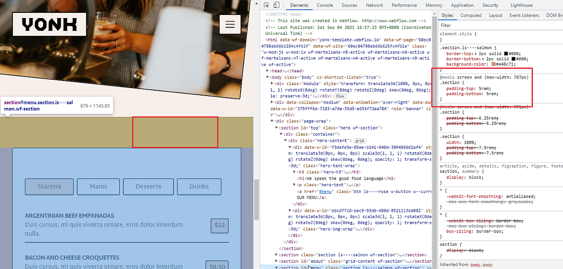The image size is (563, 269).
Task: Open the Application tab
Action: click(x=462, y=5)
